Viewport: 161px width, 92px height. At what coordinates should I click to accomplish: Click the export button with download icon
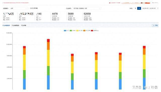click(x=155, y=25)
